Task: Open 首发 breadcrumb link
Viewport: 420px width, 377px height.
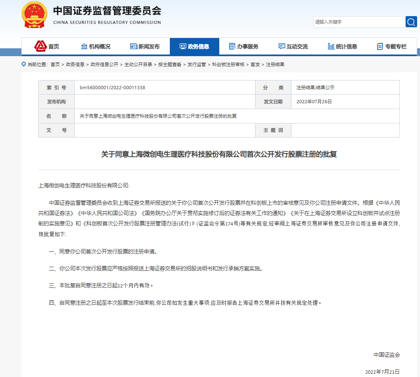Action: tap(255, 64)
